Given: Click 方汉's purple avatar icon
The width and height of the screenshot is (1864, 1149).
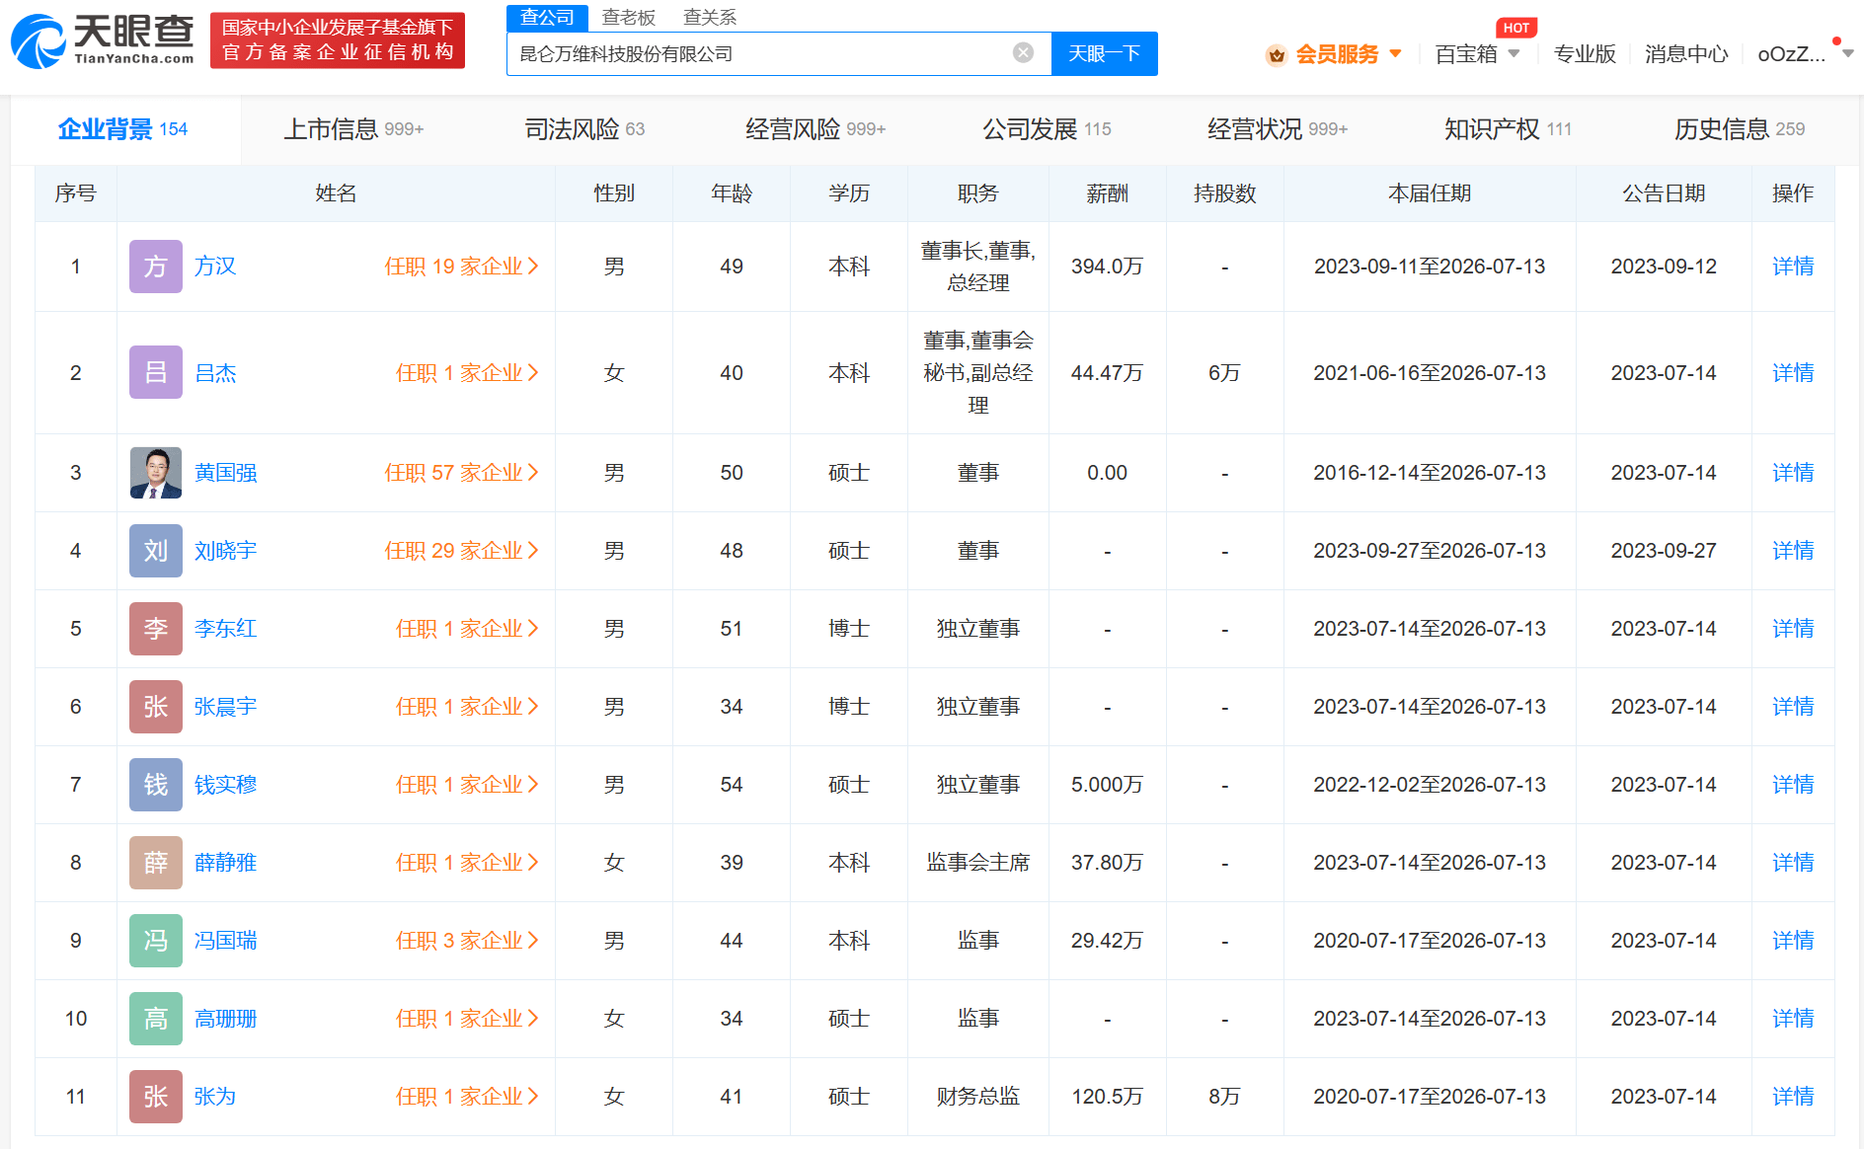Looking at the screenshot, I should (156, 267).
